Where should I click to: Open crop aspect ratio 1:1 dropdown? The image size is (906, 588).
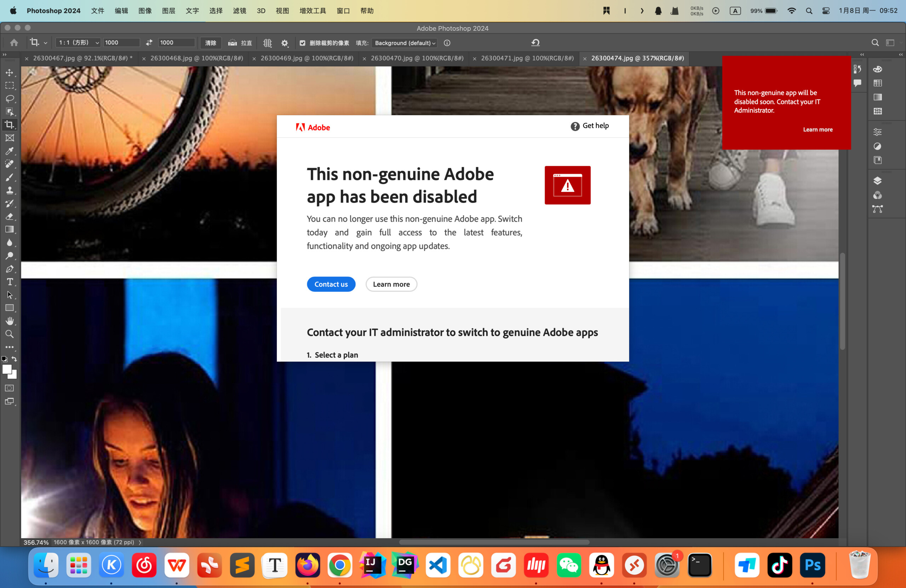pyautogui.click(x=79, y=42)
